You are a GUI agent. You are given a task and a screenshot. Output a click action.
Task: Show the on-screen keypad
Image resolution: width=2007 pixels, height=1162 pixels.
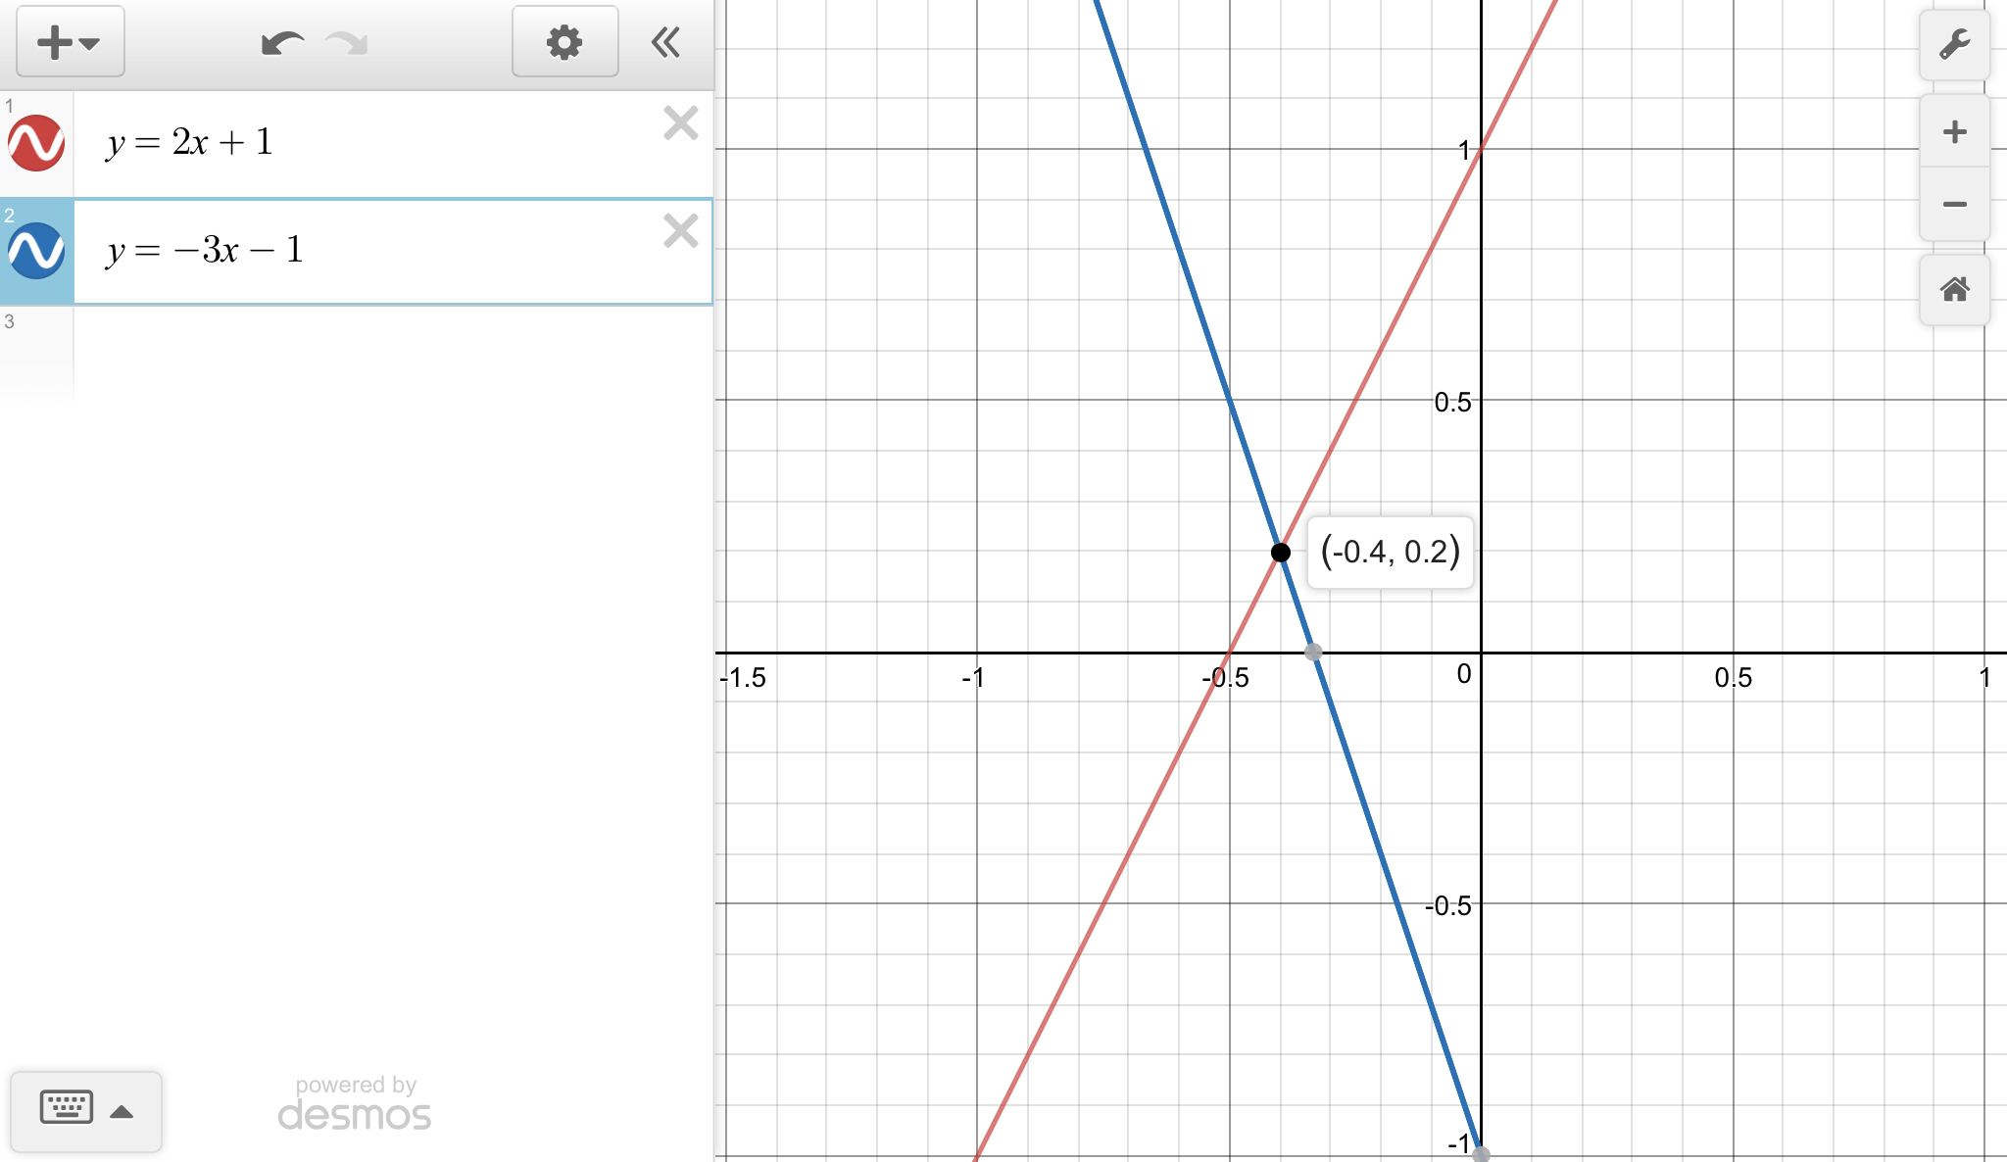[x=85, y=1110]
